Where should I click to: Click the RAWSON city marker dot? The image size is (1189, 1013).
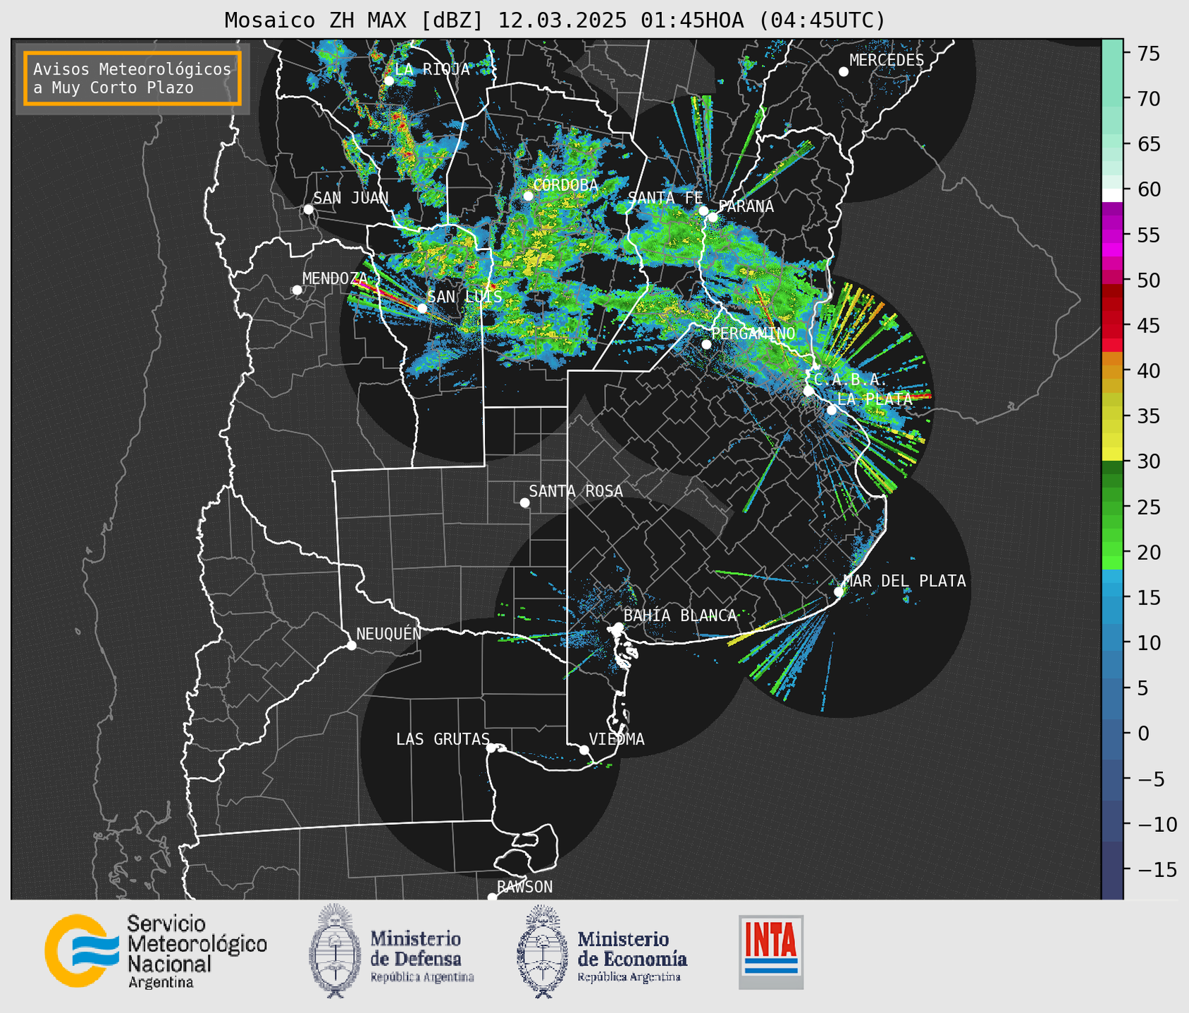(x=492, y=897)
